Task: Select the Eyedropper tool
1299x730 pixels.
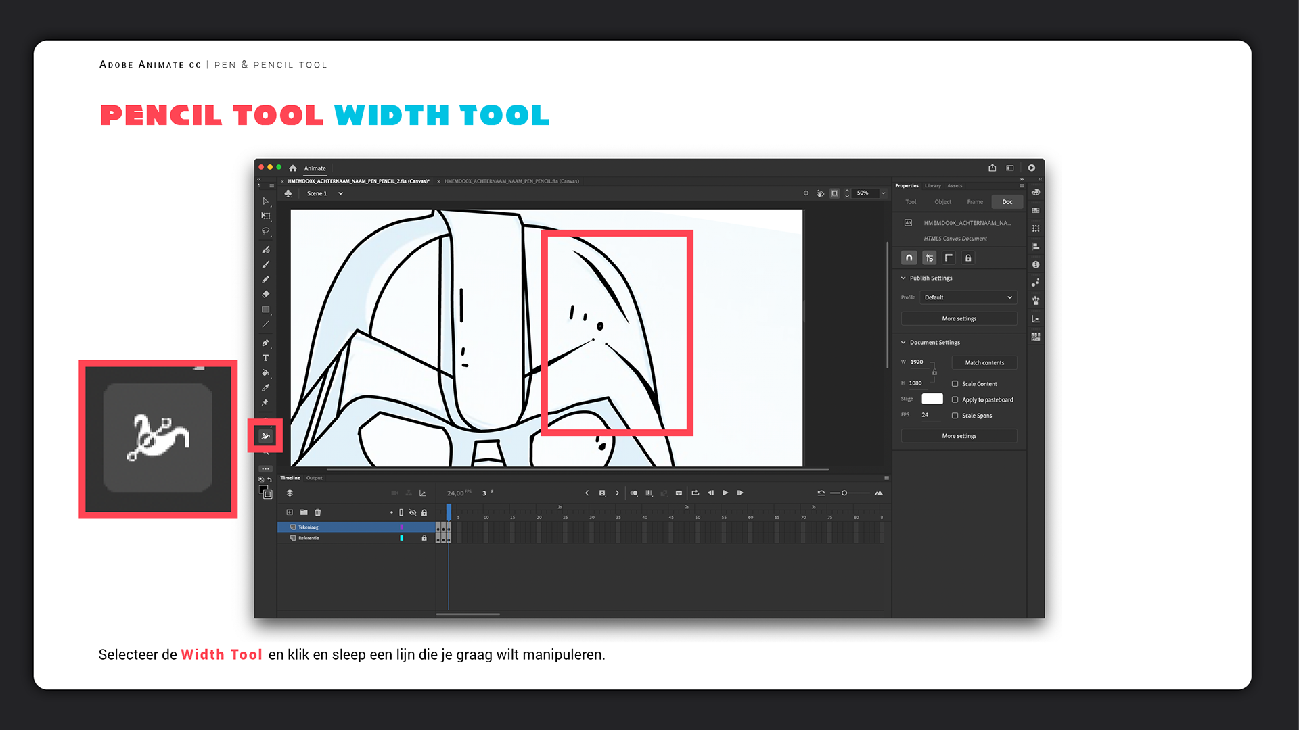Action: click(x=265, y=388)
